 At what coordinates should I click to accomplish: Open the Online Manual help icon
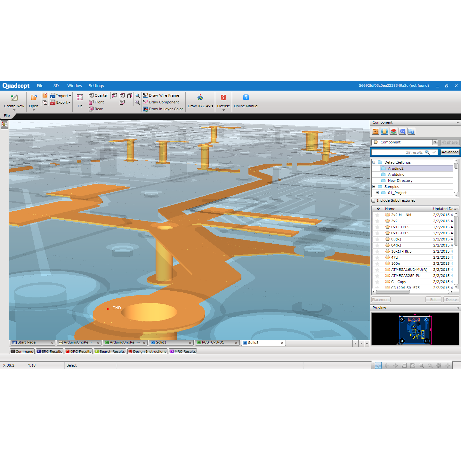click(246, 98)
